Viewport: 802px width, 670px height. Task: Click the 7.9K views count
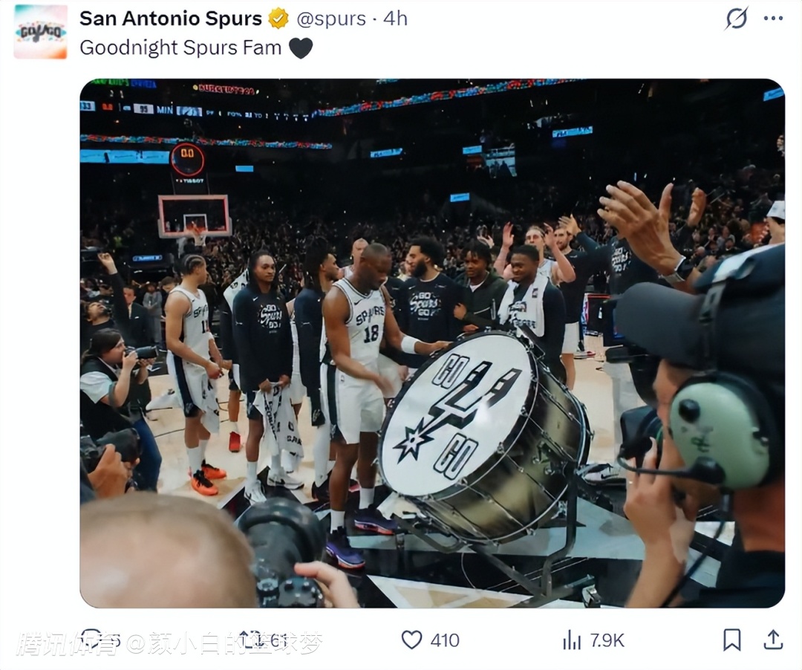(x=607, y=640)
